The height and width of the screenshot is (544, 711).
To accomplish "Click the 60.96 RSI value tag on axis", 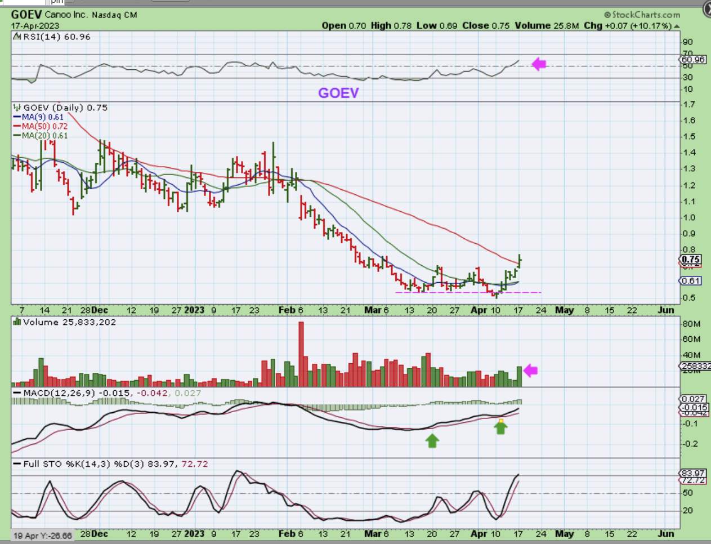I will point(693,59).
